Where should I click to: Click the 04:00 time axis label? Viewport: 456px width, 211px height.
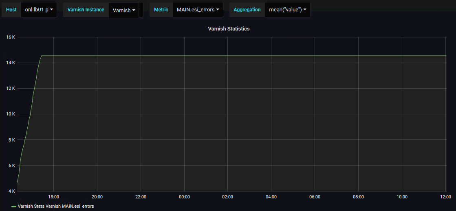tap(271, 197)
